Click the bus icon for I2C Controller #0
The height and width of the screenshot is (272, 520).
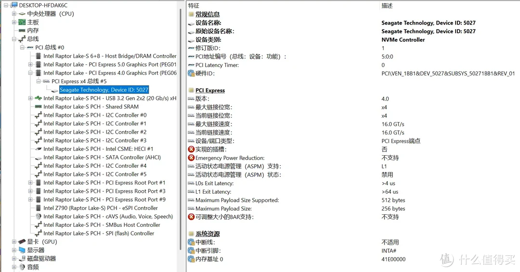pos(38,115)
